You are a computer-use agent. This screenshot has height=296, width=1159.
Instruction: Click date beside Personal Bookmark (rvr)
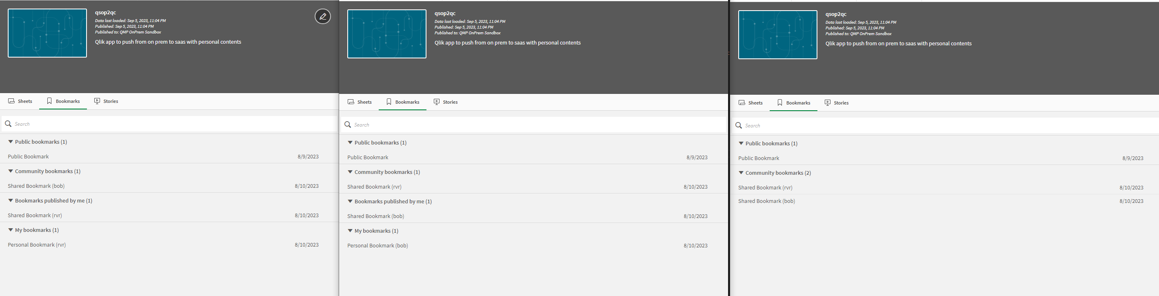pyautogui.click(x=307, y=245)
